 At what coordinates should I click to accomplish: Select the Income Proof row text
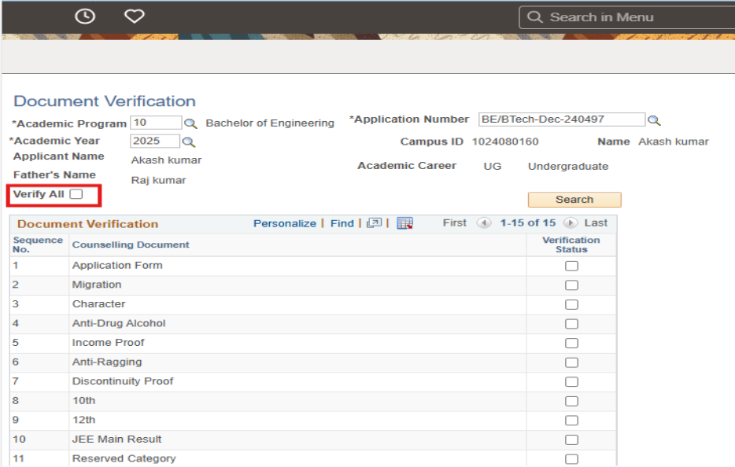[108, 343]
